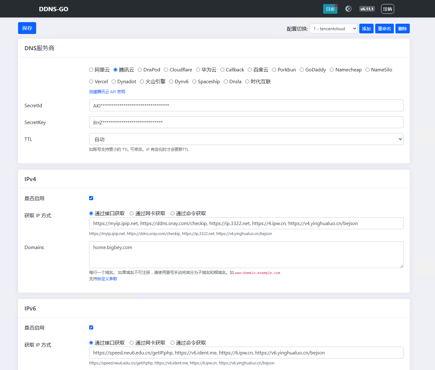The image size is (435, 370).
Task: Toggle the dark mode theme icon
Action: click(x=348, y=9)
